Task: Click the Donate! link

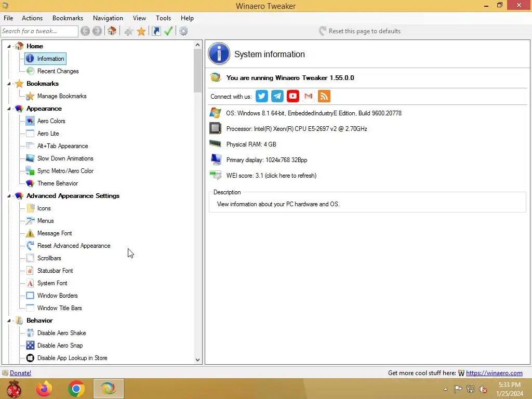Action: 20,373
